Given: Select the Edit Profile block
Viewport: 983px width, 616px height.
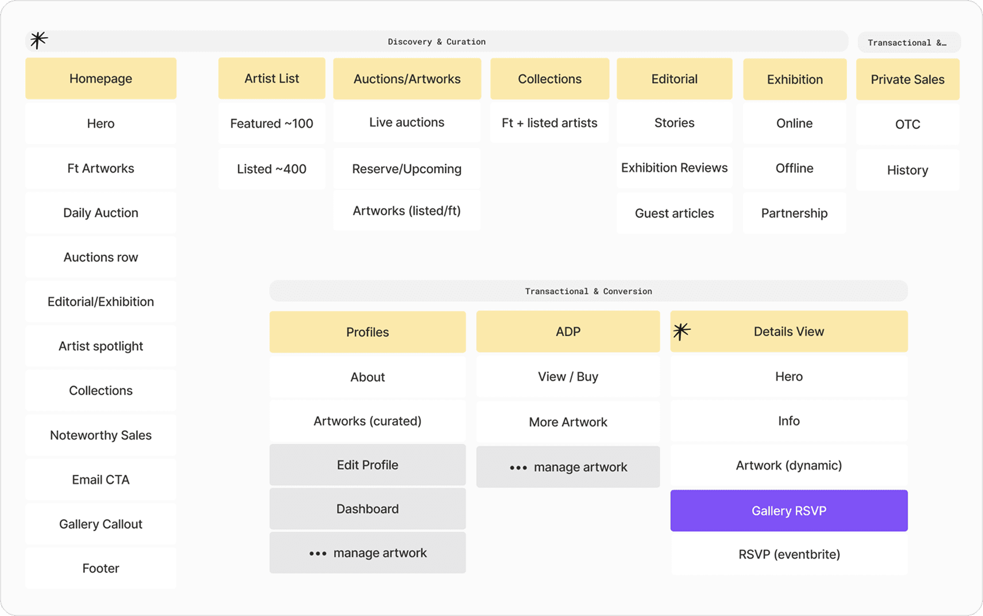Looking at the screenshot, I should tap(367, 465).
